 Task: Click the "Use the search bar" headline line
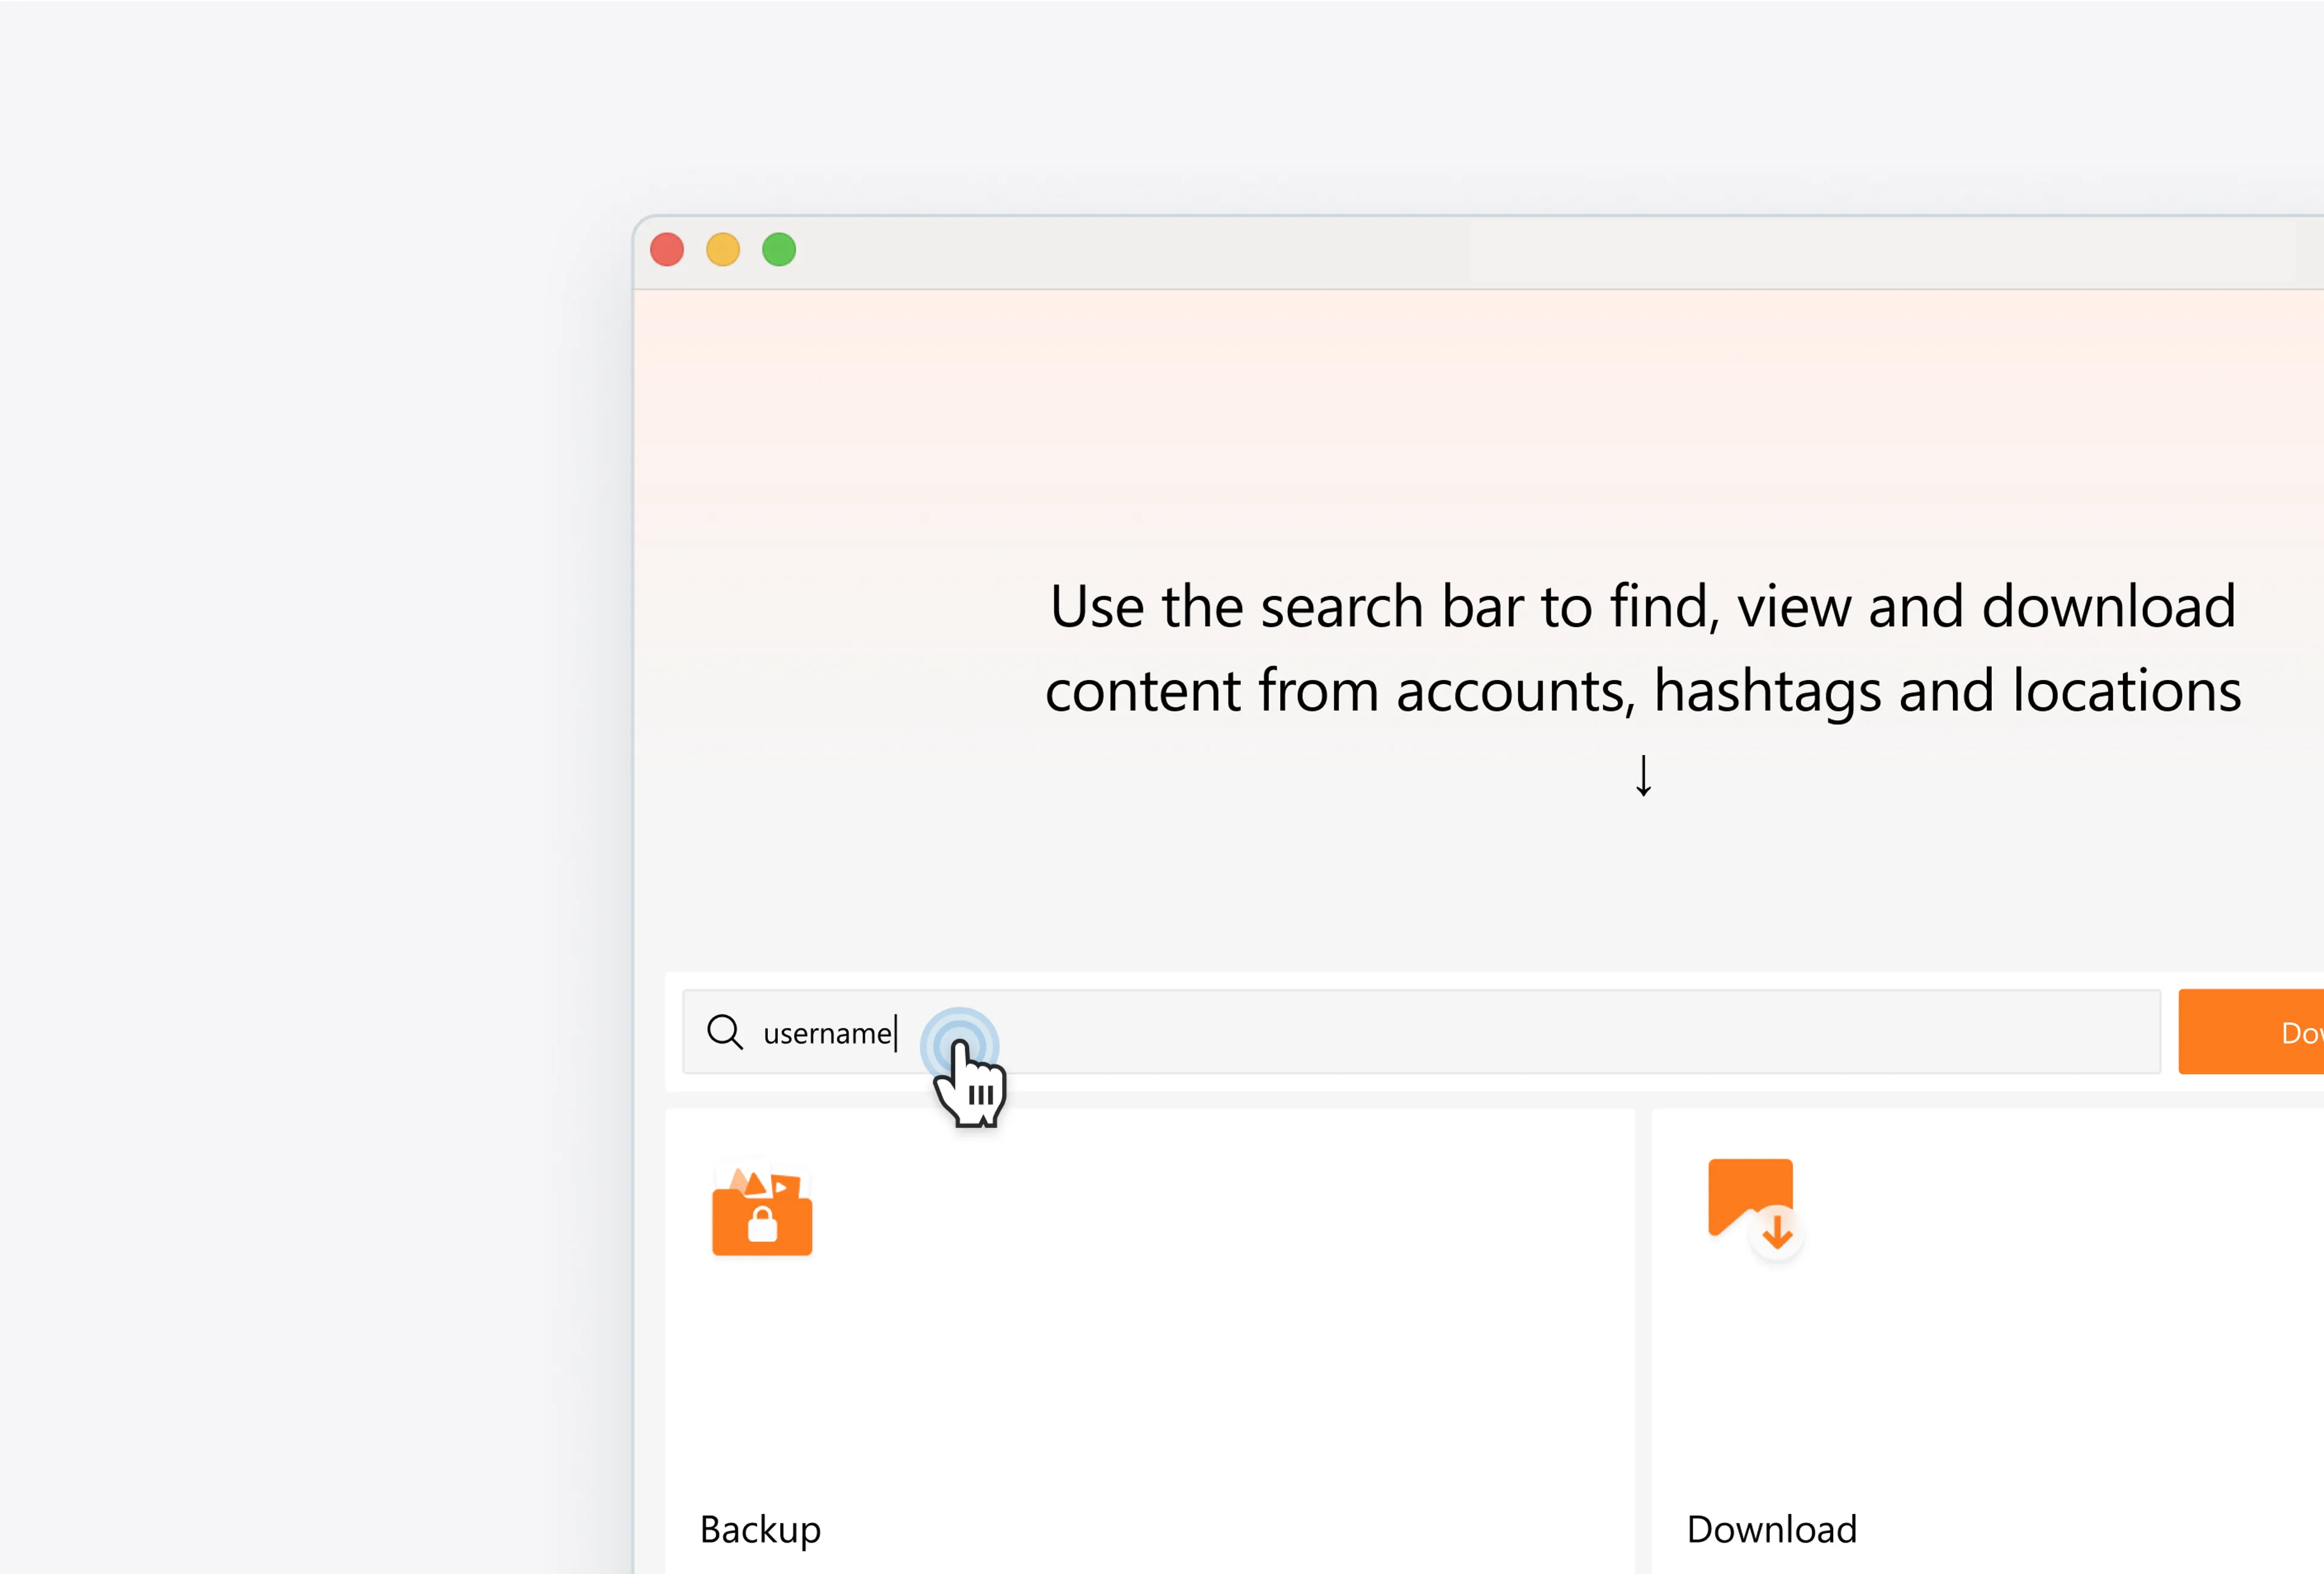pyautogui.click(x=1642, y=607)
